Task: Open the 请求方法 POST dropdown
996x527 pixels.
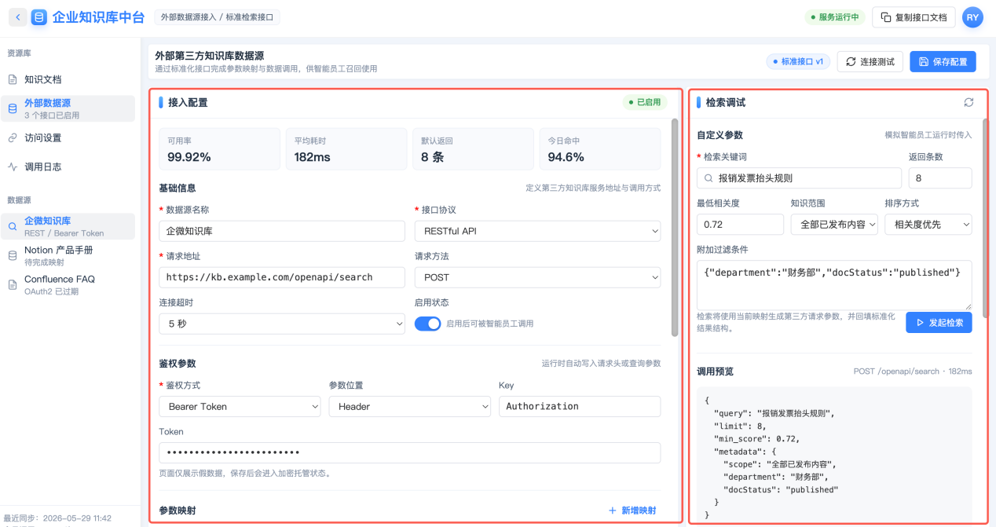Action: 537,277
